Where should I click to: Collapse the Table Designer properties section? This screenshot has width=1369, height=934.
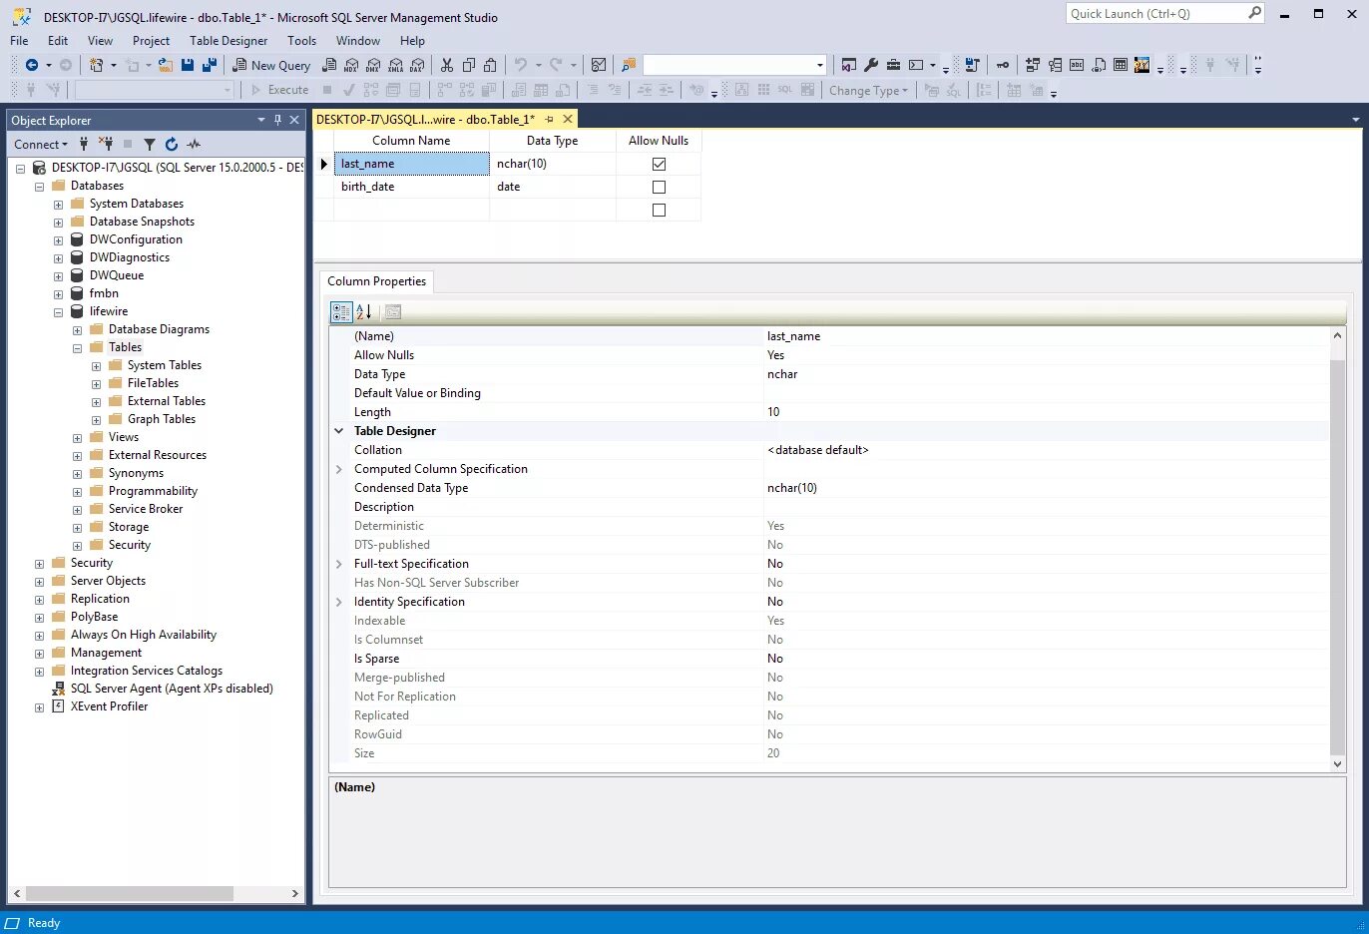339,431
